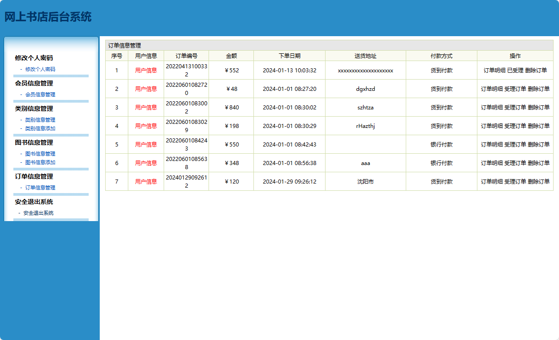Image resolution: width=559 pixels, height=340 pixels.
Task: View 用户信息 for order row 1
Action: coord(146,71)
